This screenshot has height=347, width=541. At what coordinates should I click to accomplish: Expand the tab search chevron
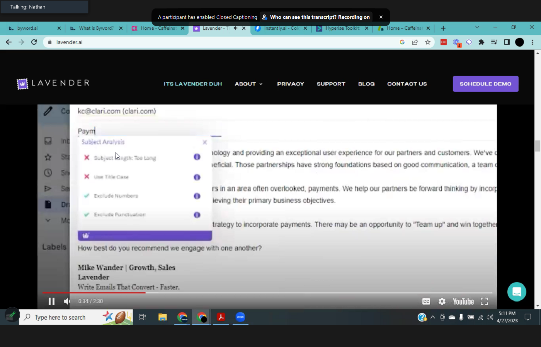click(x=477, y=27)
